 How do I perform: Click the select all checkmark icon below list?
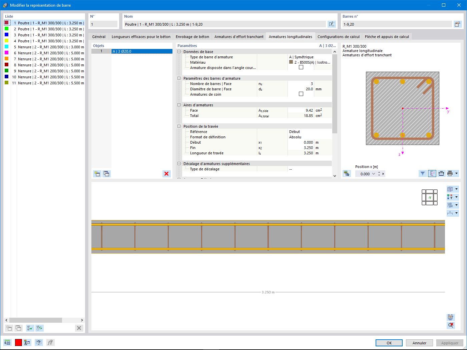30,328
